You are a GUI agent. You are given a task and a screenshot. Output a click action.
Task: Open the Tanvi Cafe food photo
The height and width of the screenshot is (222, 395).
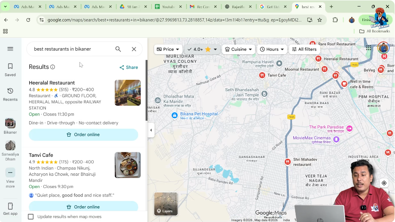click(128, 165)
